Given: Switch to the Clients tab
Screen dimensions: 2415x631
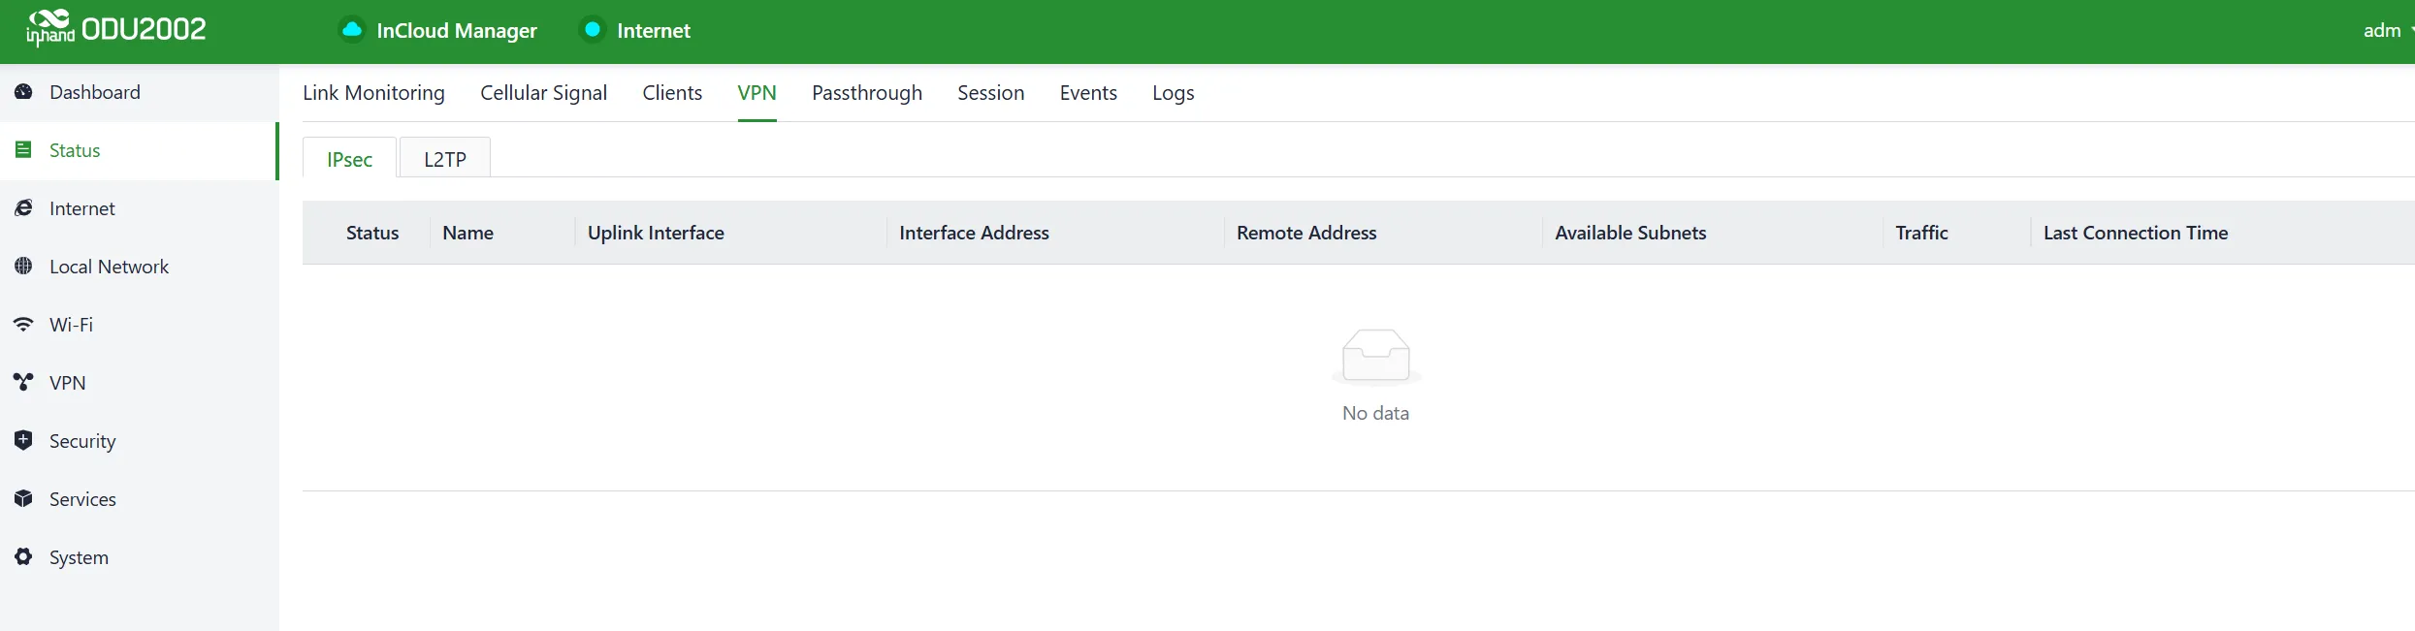Looking at the screenshot, I should coord(672,93).
